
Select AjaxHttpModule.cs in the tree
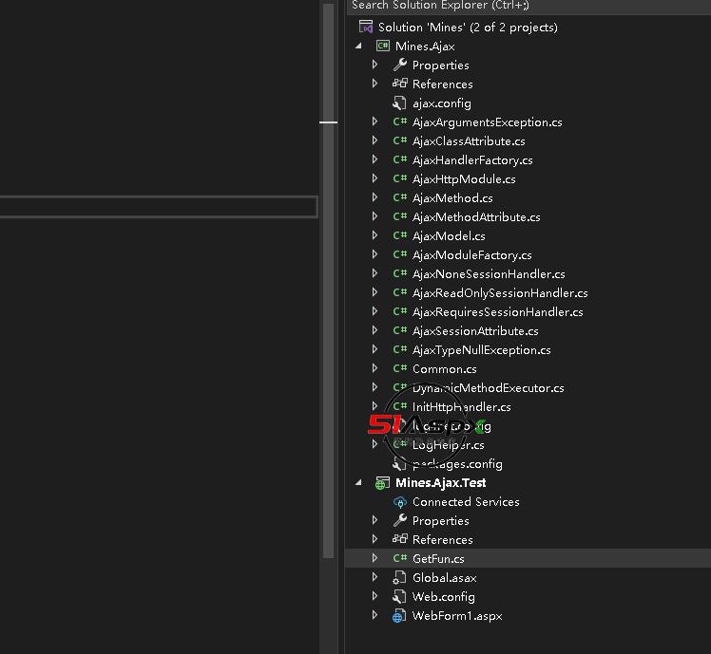click(464, 178)
